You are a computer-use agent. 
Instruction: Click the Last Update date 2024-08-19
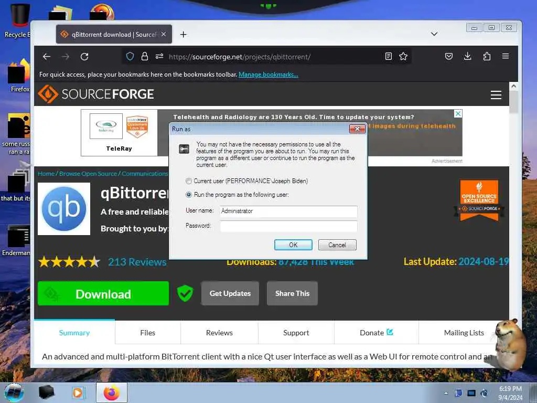click(x=483, y=261)
